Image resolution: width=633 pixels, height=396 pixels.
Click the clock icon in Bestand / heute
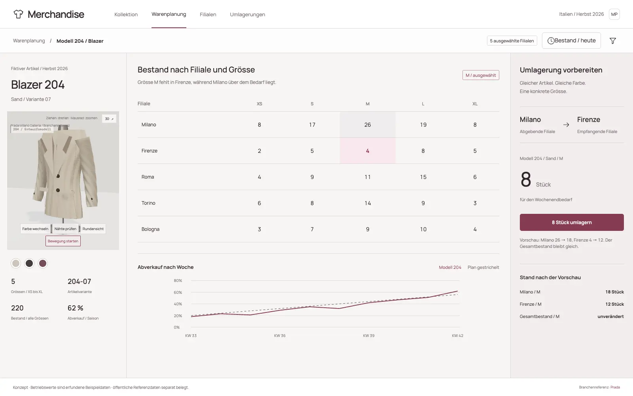(551, 41)
